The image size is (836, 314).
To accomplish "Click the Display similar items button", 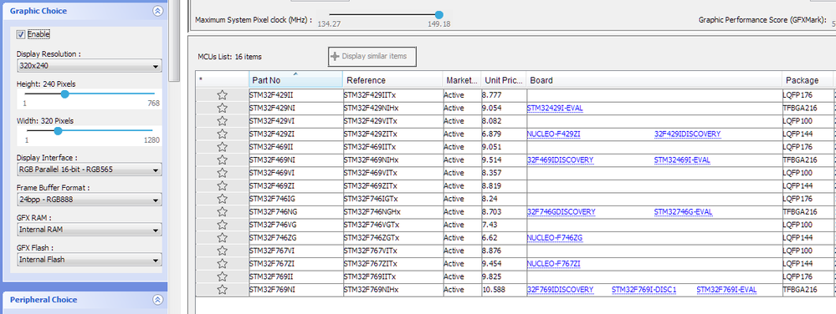I will (372, 56).
